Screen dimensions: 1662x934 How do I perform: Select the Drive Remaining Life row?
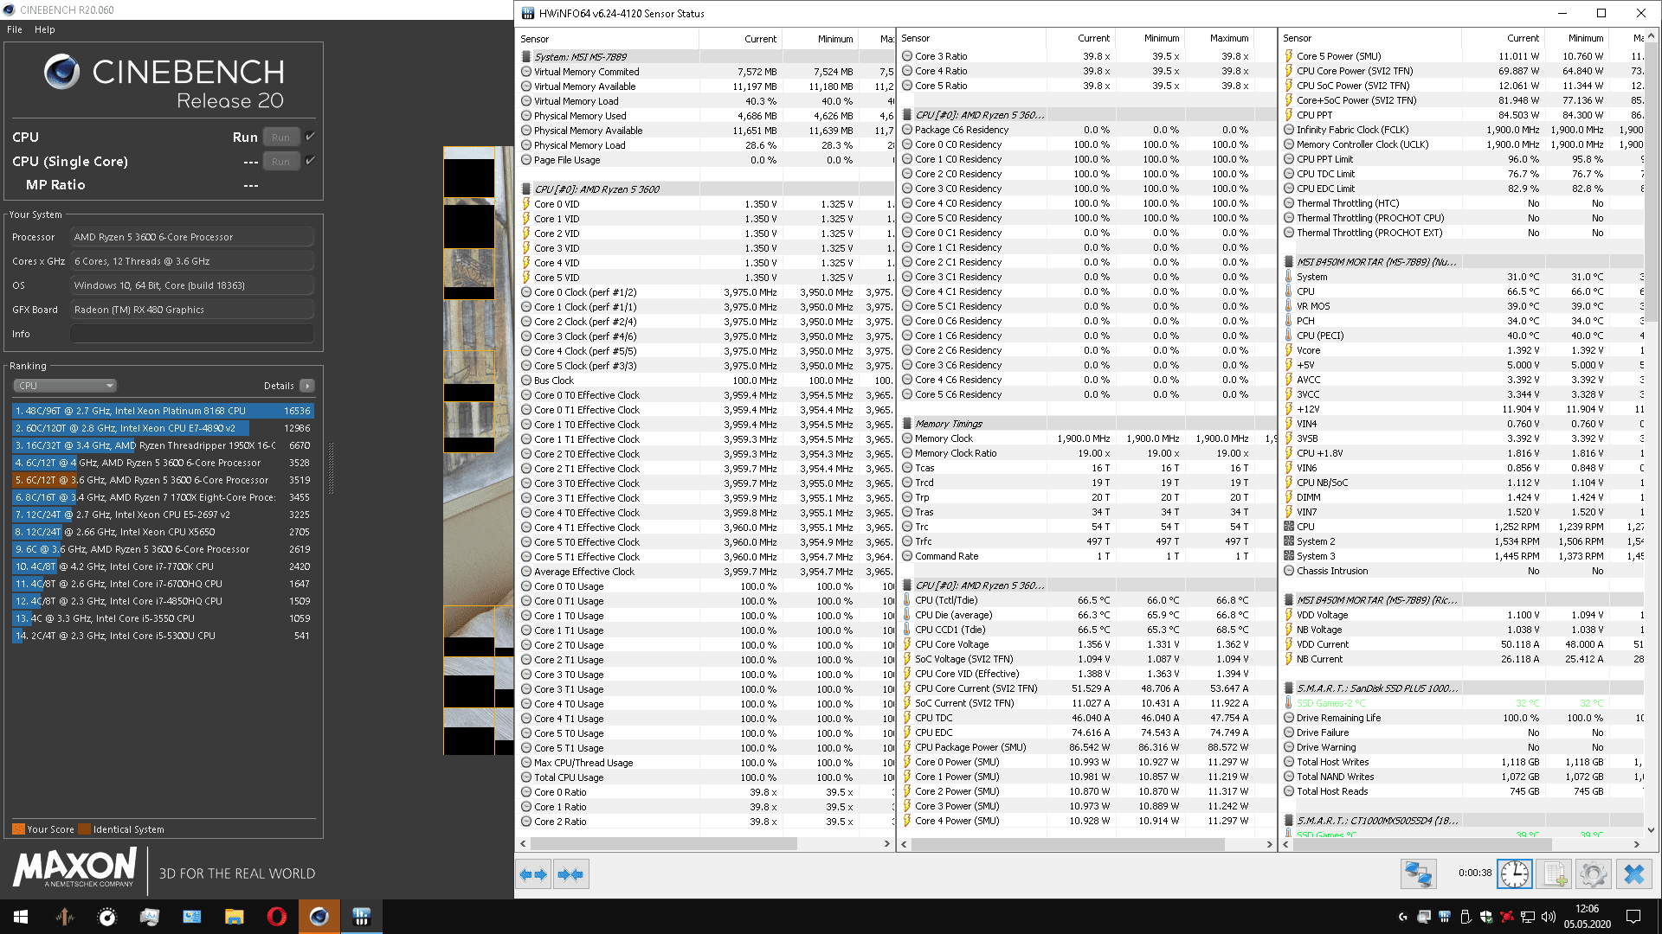point(1463,718)
